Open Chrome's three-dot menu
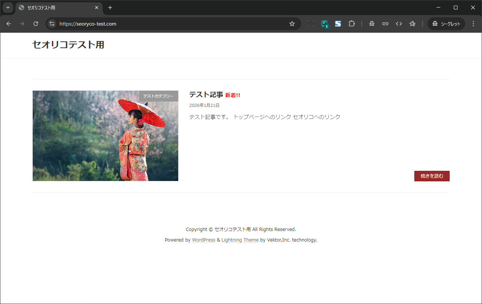Viewport: 482px width, 304px height. [473, 23]
